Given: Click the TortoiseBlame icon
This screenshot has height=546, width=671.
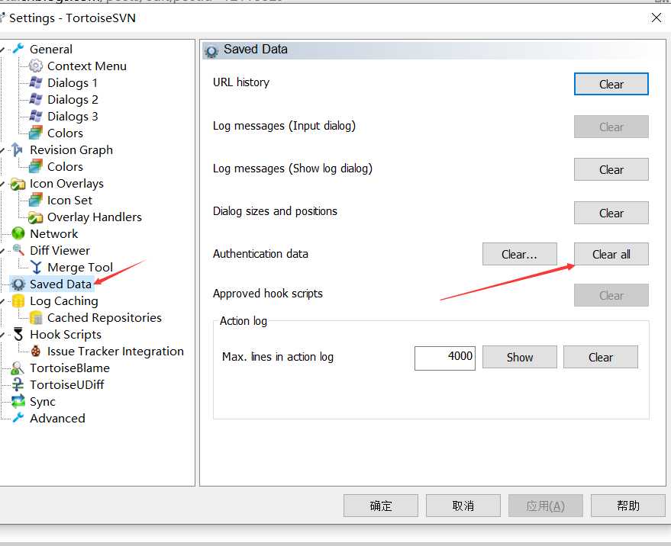Looking at the screenshot, I should pyautogui.click(x=18, y=368).
